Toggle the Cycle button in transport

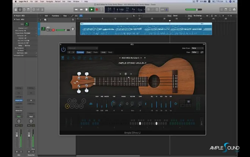(x=102, y=9)
